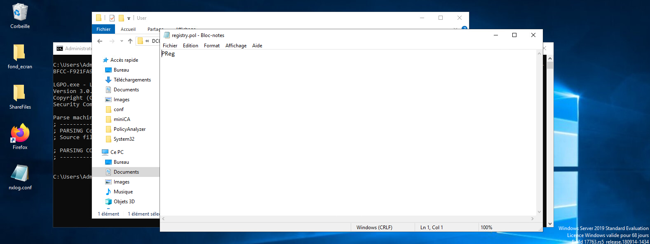This screenshot has width=650, height=244.
Task: Click the Notepad vertical scrollbar down arrow
Action: (x=539, y=212)
